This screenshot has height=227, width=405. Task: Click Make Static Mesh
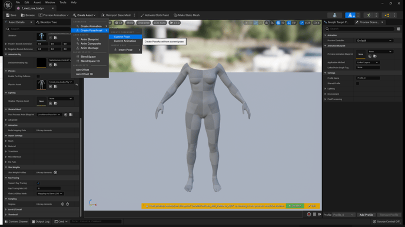click(x=187, y=15)
